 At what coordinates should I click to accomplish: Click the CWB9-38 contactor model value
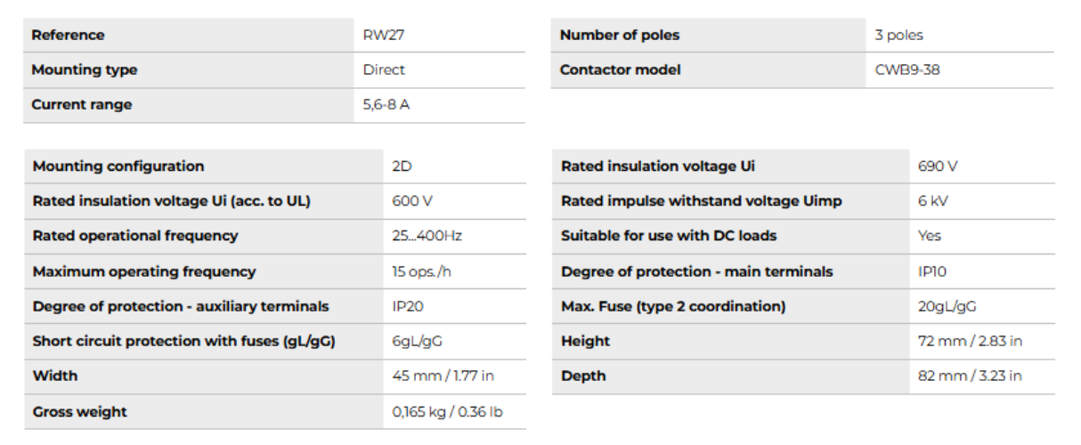[907, 70]
